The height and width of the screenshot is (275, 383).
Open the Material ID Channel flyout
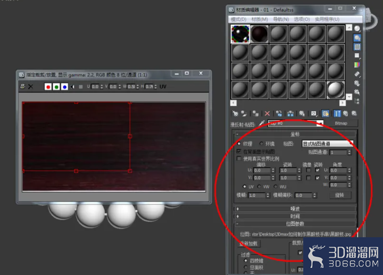click(314, 113)
